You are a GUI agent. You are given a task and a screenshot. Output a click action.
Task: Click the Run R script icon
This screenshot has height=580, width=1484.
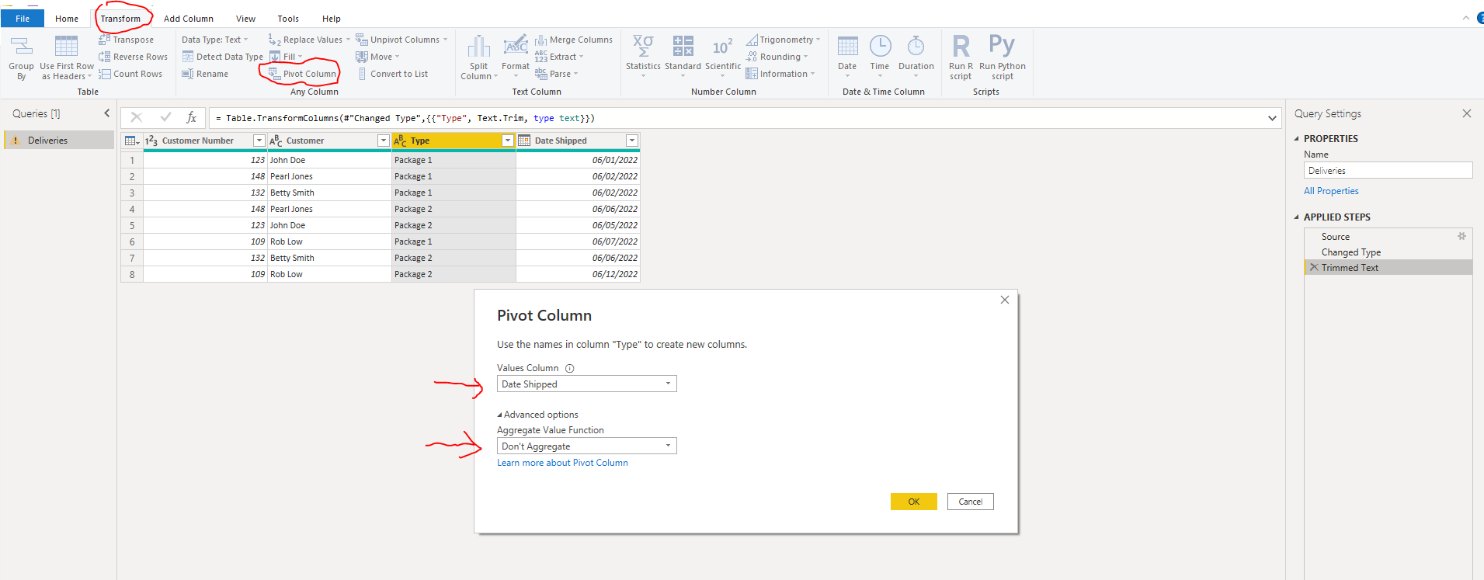pos(961,58)
